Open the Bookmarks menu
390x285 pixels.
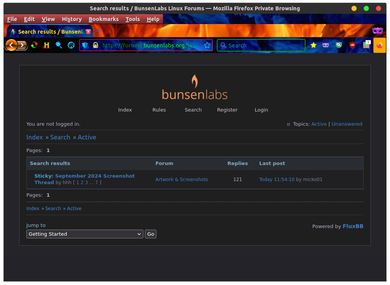[104, 19]
